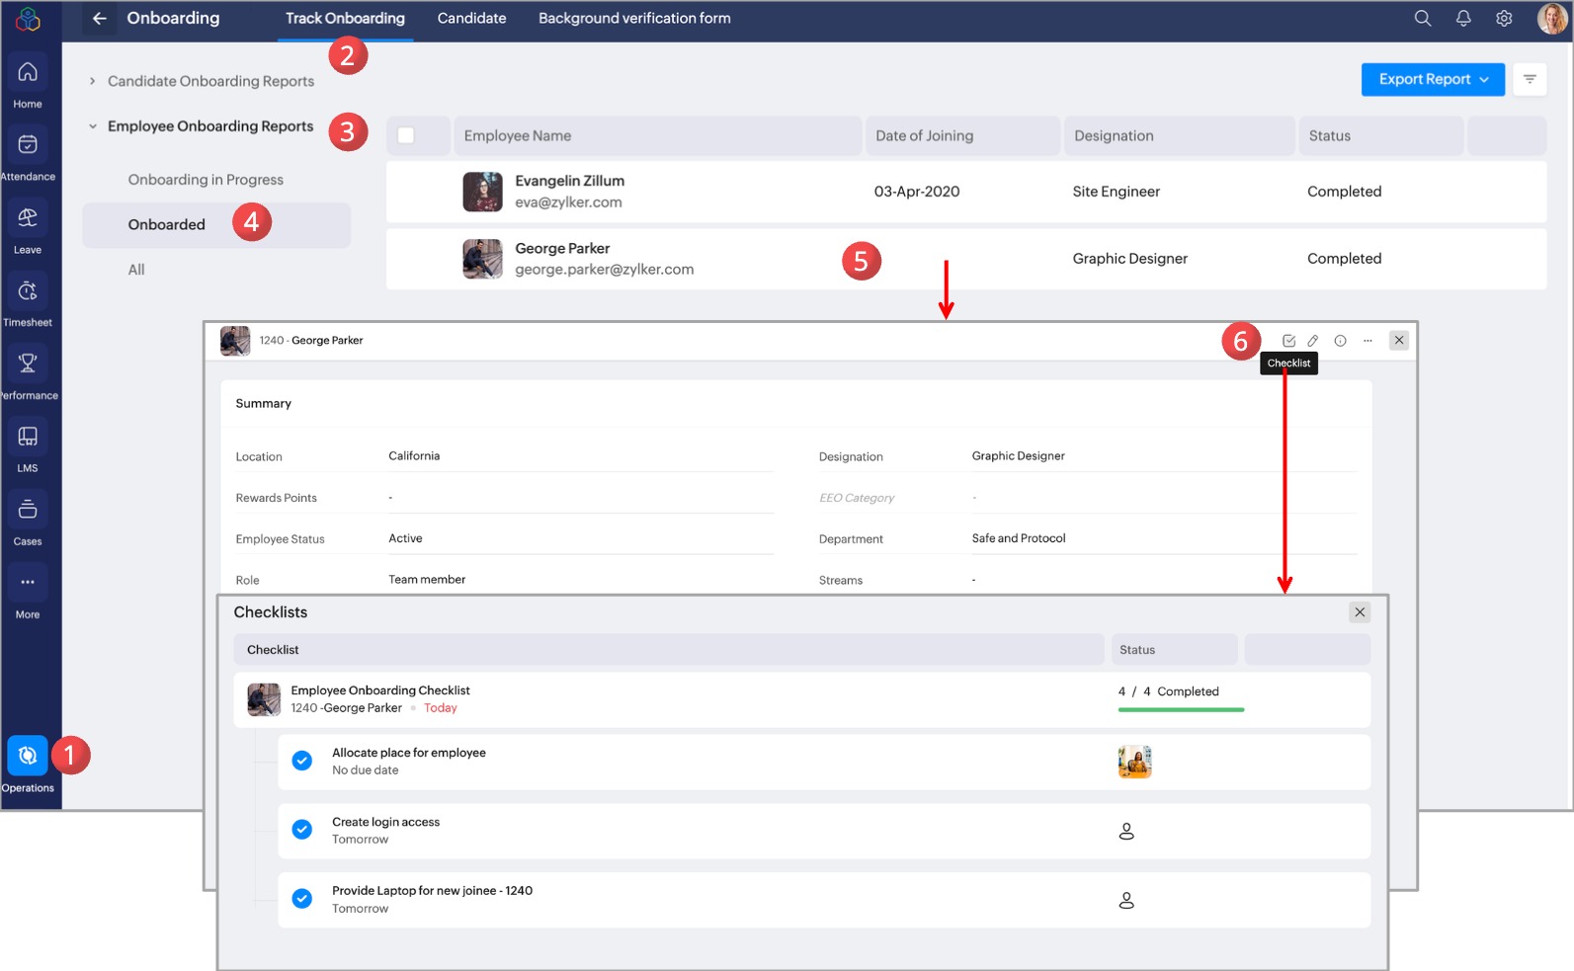This screenshot has width=1574, height=971.
Task: Select Onboarding in Progress report
Action: (206, 180)
